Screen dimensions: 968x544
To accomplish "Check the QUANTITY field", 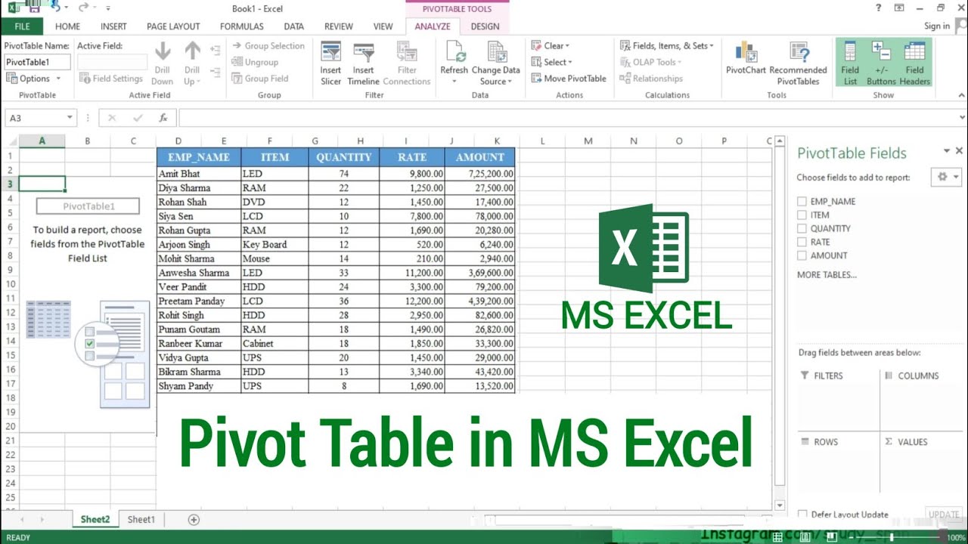I will (802, 229).
